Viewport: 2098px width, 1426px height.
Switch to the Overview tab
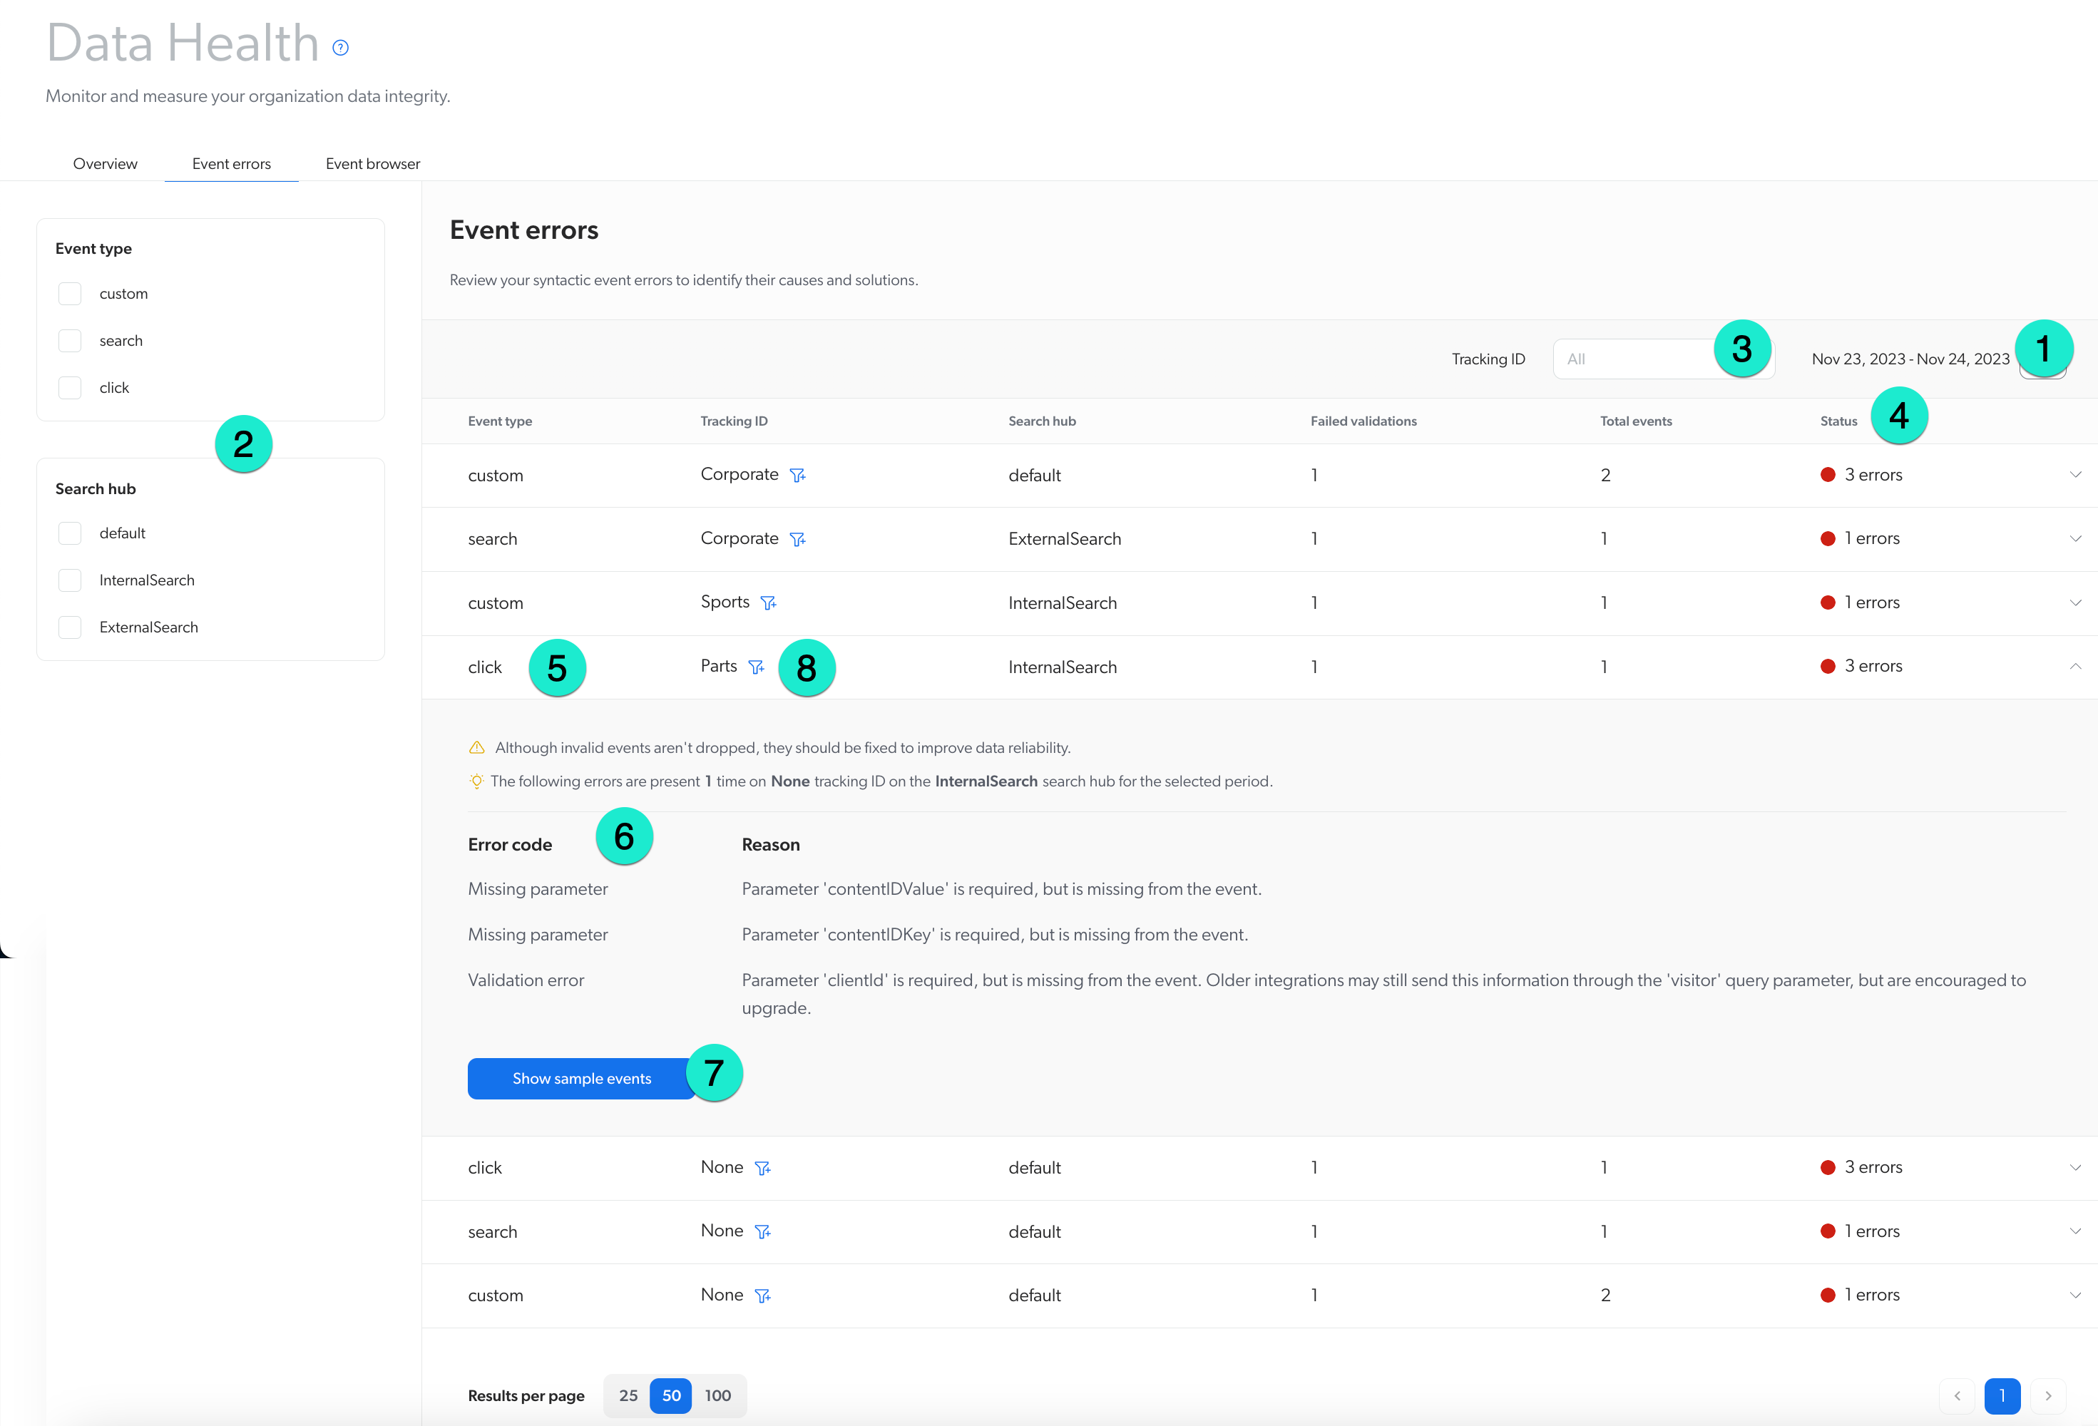click(x=102, y=164)
